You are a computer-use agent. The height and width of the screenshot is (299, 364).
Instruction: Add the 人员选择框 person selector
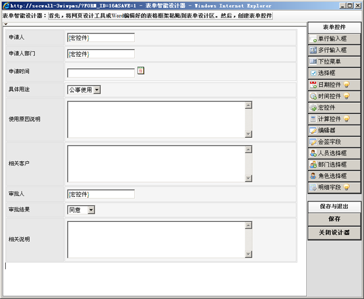coord(334,153)
